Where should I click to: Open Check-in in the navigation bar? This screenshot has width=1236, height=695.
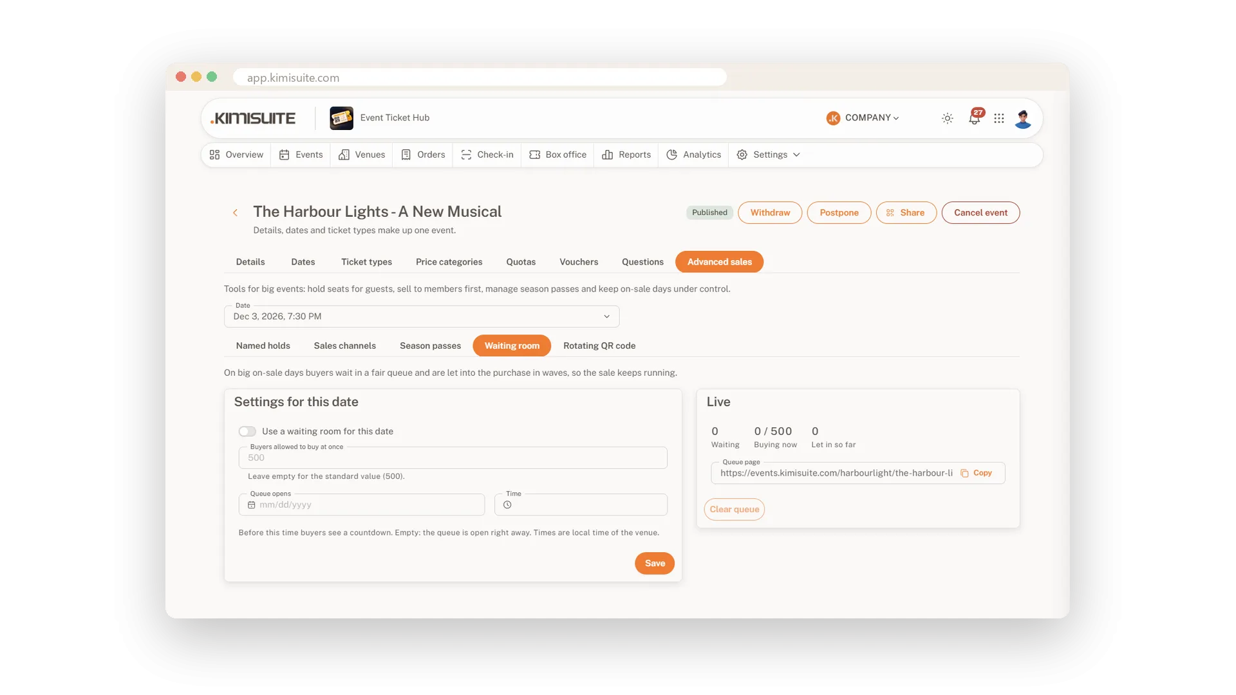(487, 155)
